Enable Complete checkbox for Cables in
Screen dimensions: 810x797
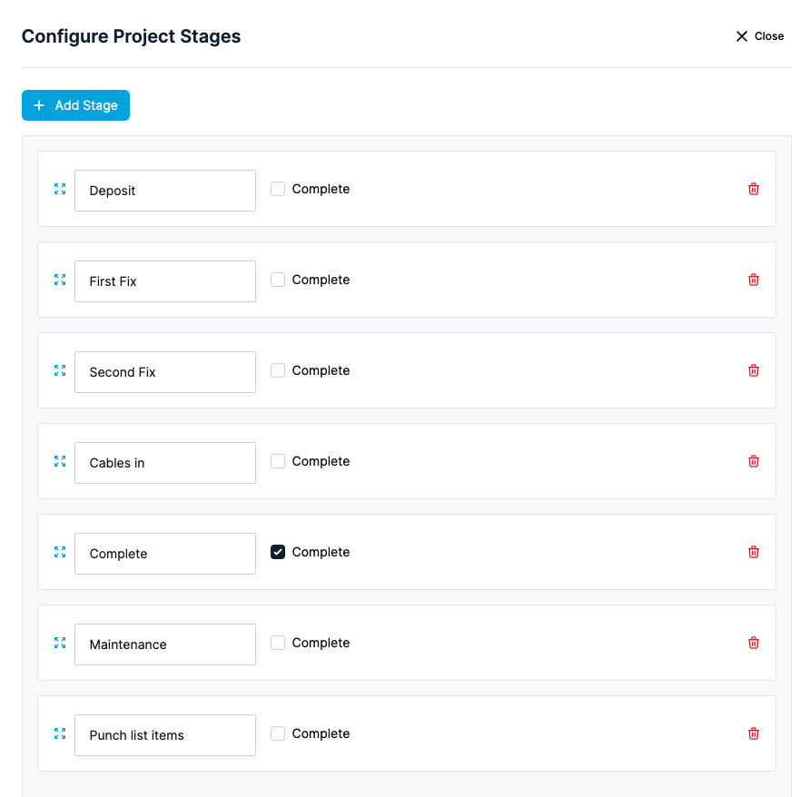click(x=278, y=461)
